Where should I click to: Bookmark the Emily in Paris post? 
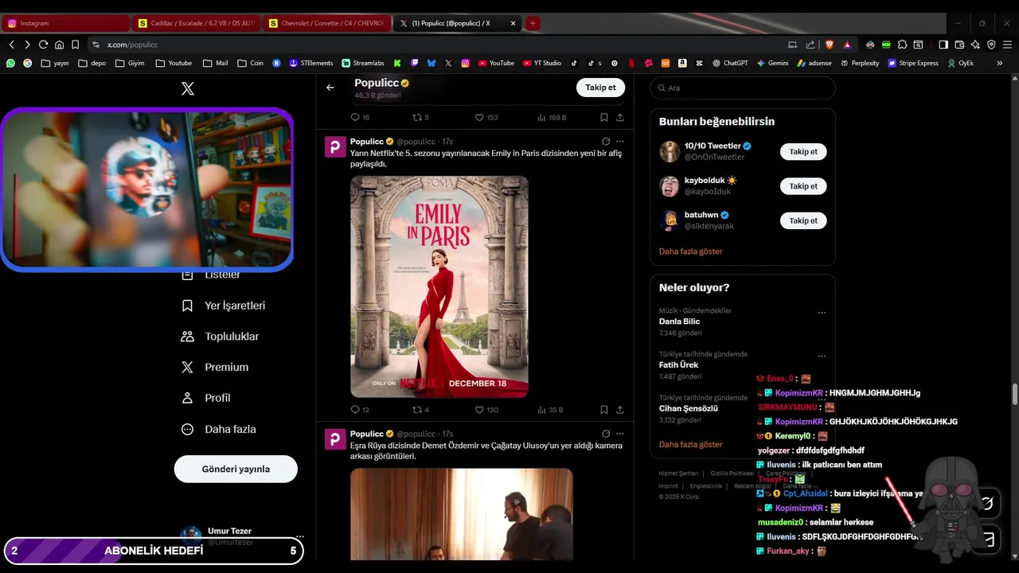(x=604, y=410)
